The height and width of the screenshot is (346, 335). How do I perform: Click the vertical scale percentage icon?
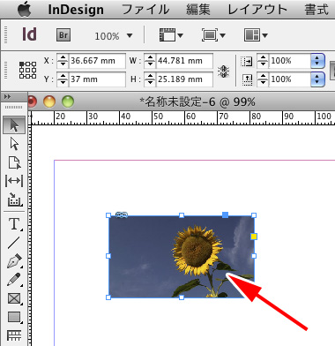click(247, 79)
